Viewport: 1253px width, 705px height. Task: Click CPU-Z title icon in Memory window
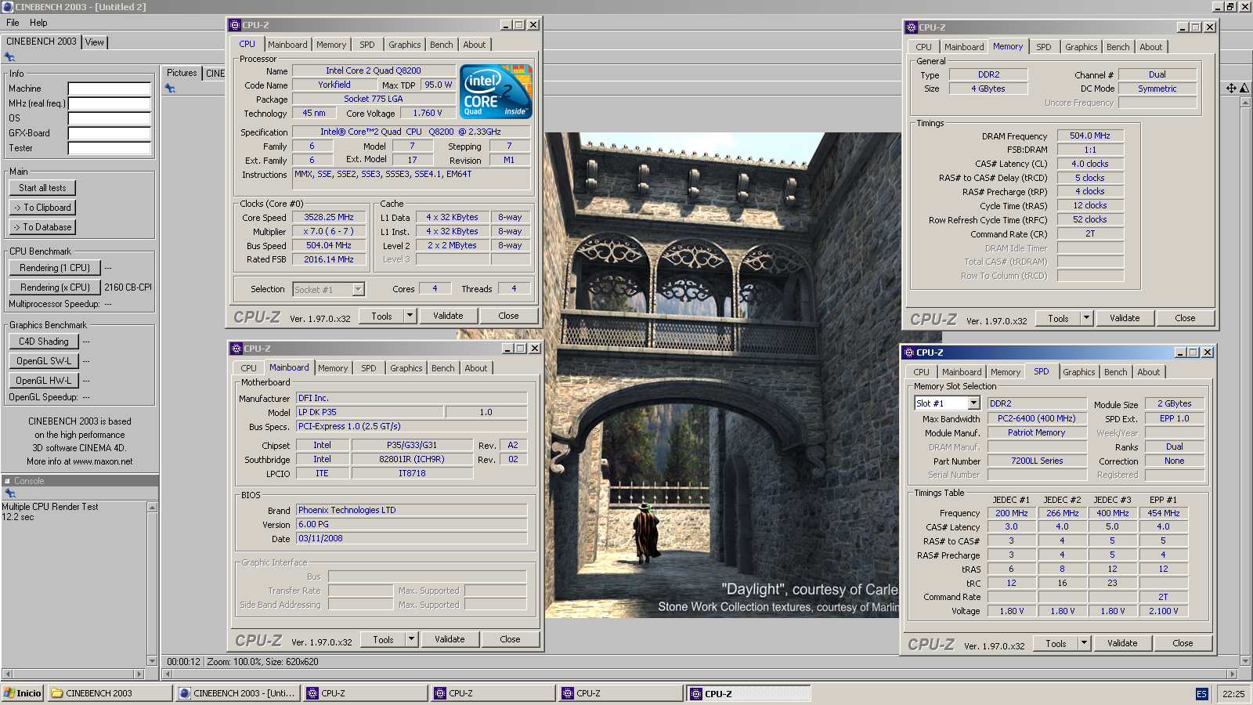pos(912,27)
